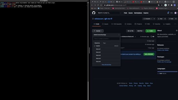Select the master branch entry
This screenshot has height=100, width=178.
click(106, 46)
